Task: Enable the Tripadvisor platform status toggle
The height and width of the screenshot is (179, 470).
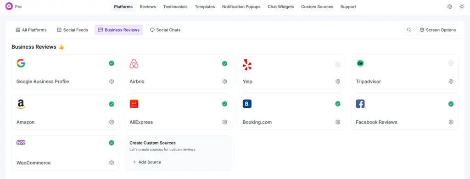Action: [x=451, y=63]
